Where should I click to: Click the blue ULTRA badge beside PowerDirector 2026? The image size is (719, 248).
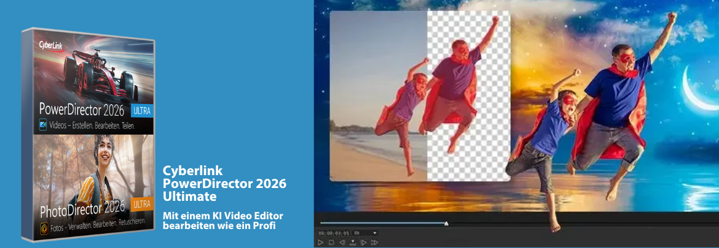coord(141,111)
